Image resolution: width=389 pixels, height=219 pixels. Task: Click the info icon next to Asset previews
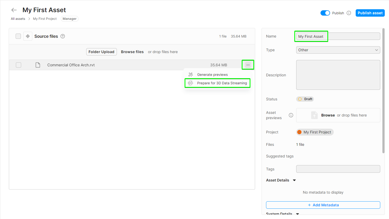pyautogui.click(x=291, y=115)
